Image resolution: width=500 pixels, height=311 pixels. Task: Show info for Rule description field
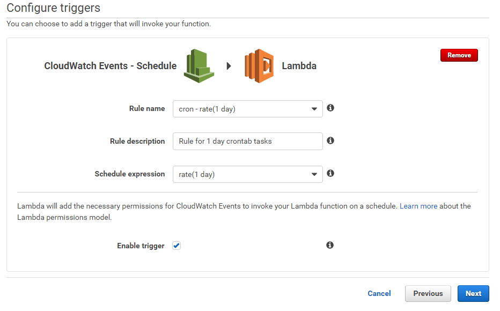[x=330, y=140]
